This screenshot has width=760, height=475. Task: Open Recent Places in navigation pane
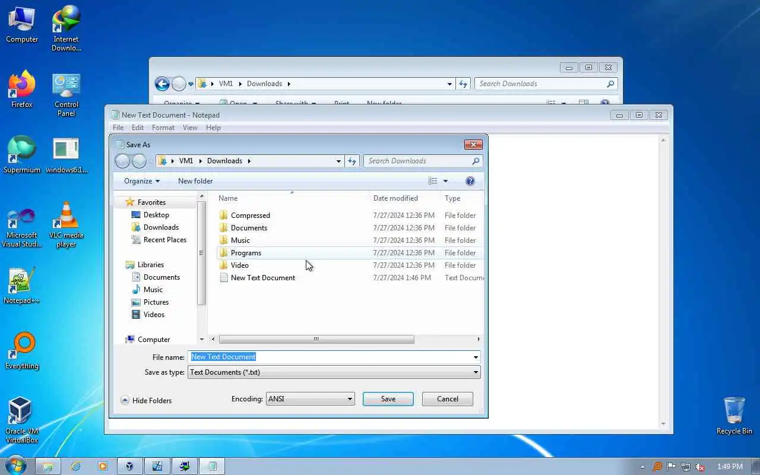pos(164,240)
